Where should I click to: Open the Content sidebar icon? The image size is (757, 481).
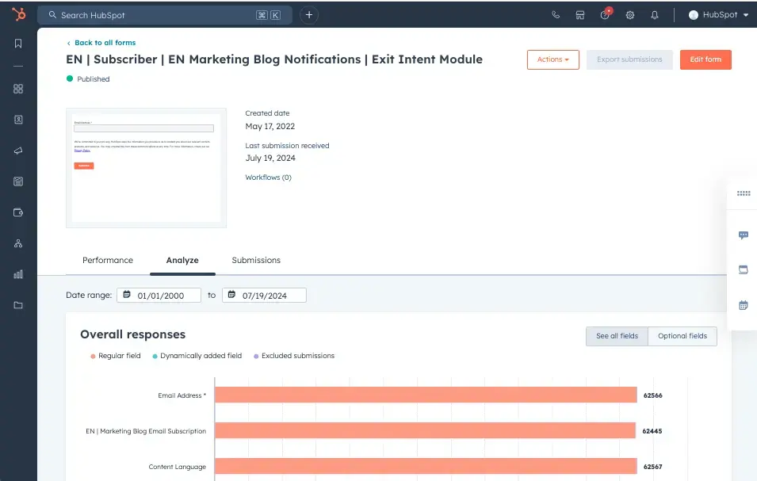coord(18,181)
